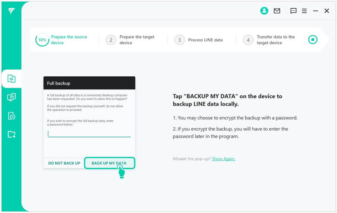Click the 10% progress circle
337x213 pixels.
[42, 40]
